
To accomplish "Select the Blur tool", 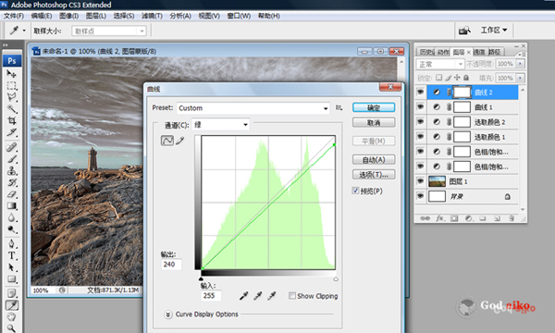I will pyautogui.click(x=11, y=217).
